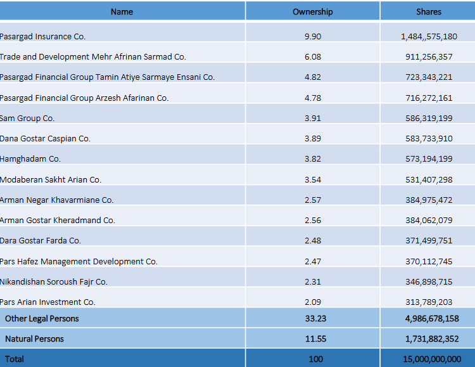The width and height of the screenshot is (475, 367).
Task: Click the Name column header
Action: (x=122, y=11)
